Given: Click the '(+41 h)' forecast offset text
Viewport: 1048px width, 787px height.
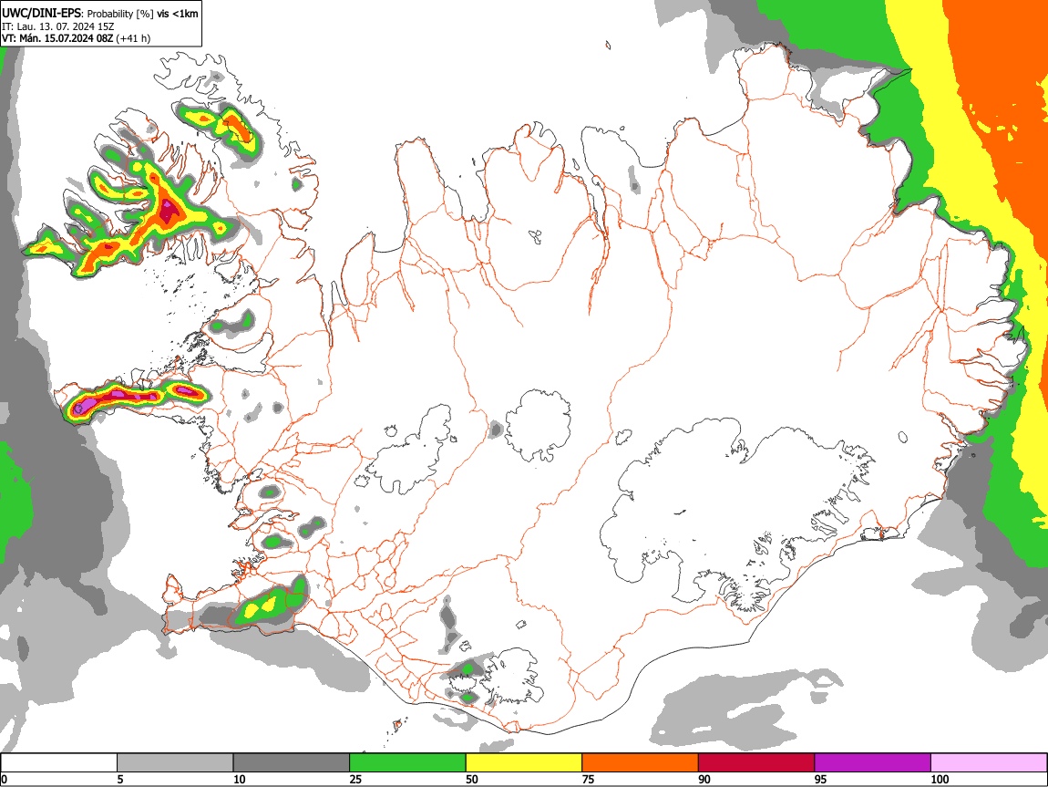Looking at the screenshot, I should pos(134,38).
